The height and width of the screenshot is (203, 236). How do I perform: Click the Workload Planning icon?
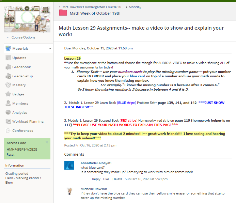tap(8, 121)
